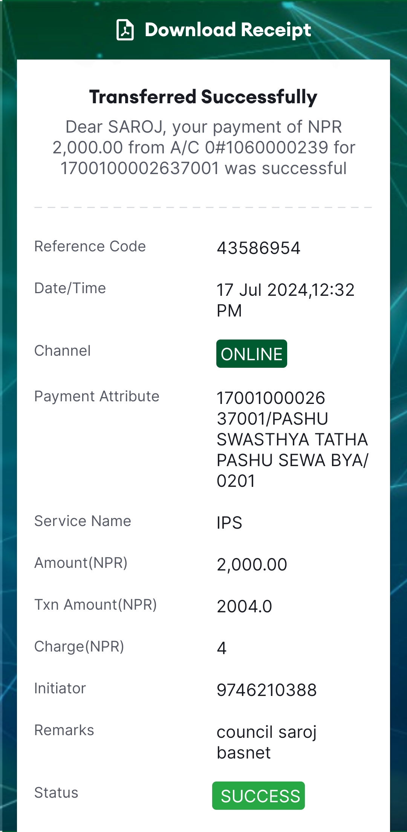Viewport: 407px width, 832px height.
Task: Click the Dear SAROJ payment confirmation message
Action: click(203, 148)
